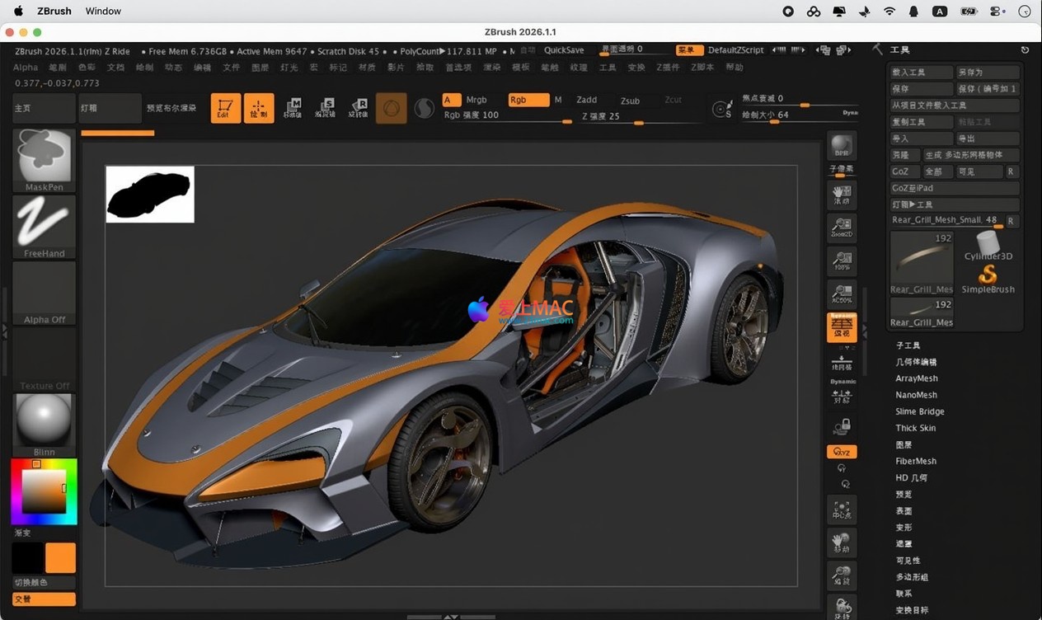1042x620 pixels.
Task: Click the QuickSave button
Action: click(564, 50)
